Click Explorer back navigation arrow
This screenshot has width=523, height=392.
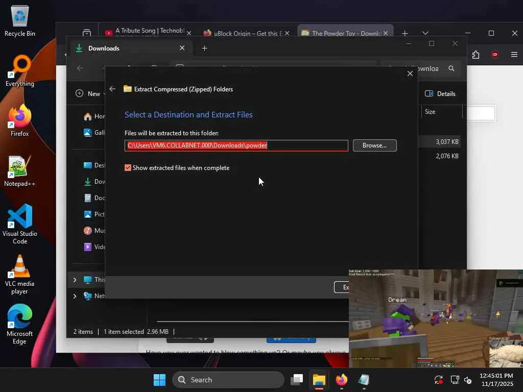click(x=80, y=68)
